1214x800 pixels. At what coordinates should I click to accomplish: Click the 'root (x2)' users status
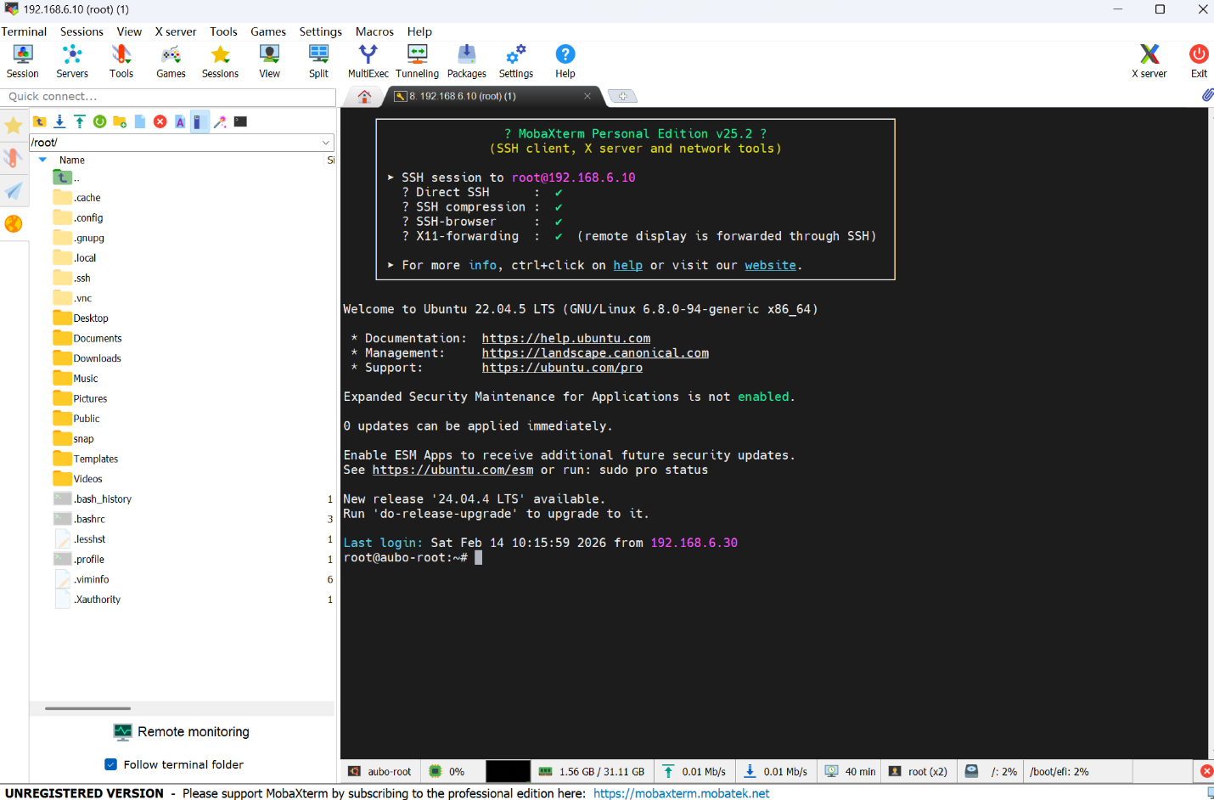click(x=919, y=771)
